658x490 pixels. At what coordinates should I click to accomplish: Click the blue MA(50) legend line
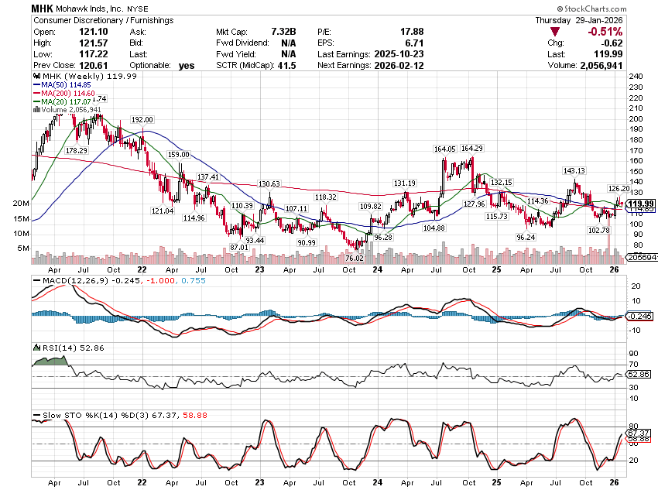pos(37,85)
